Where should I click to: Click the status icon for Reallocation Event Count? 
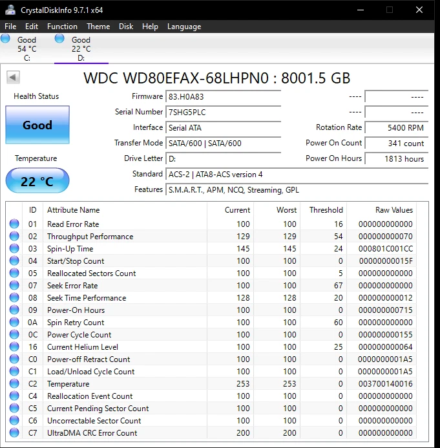14,396
